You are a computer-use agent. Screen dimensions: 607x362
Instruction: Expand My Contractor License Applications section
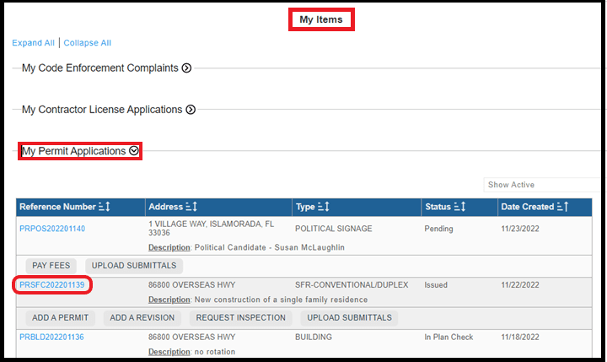point(191,110)
